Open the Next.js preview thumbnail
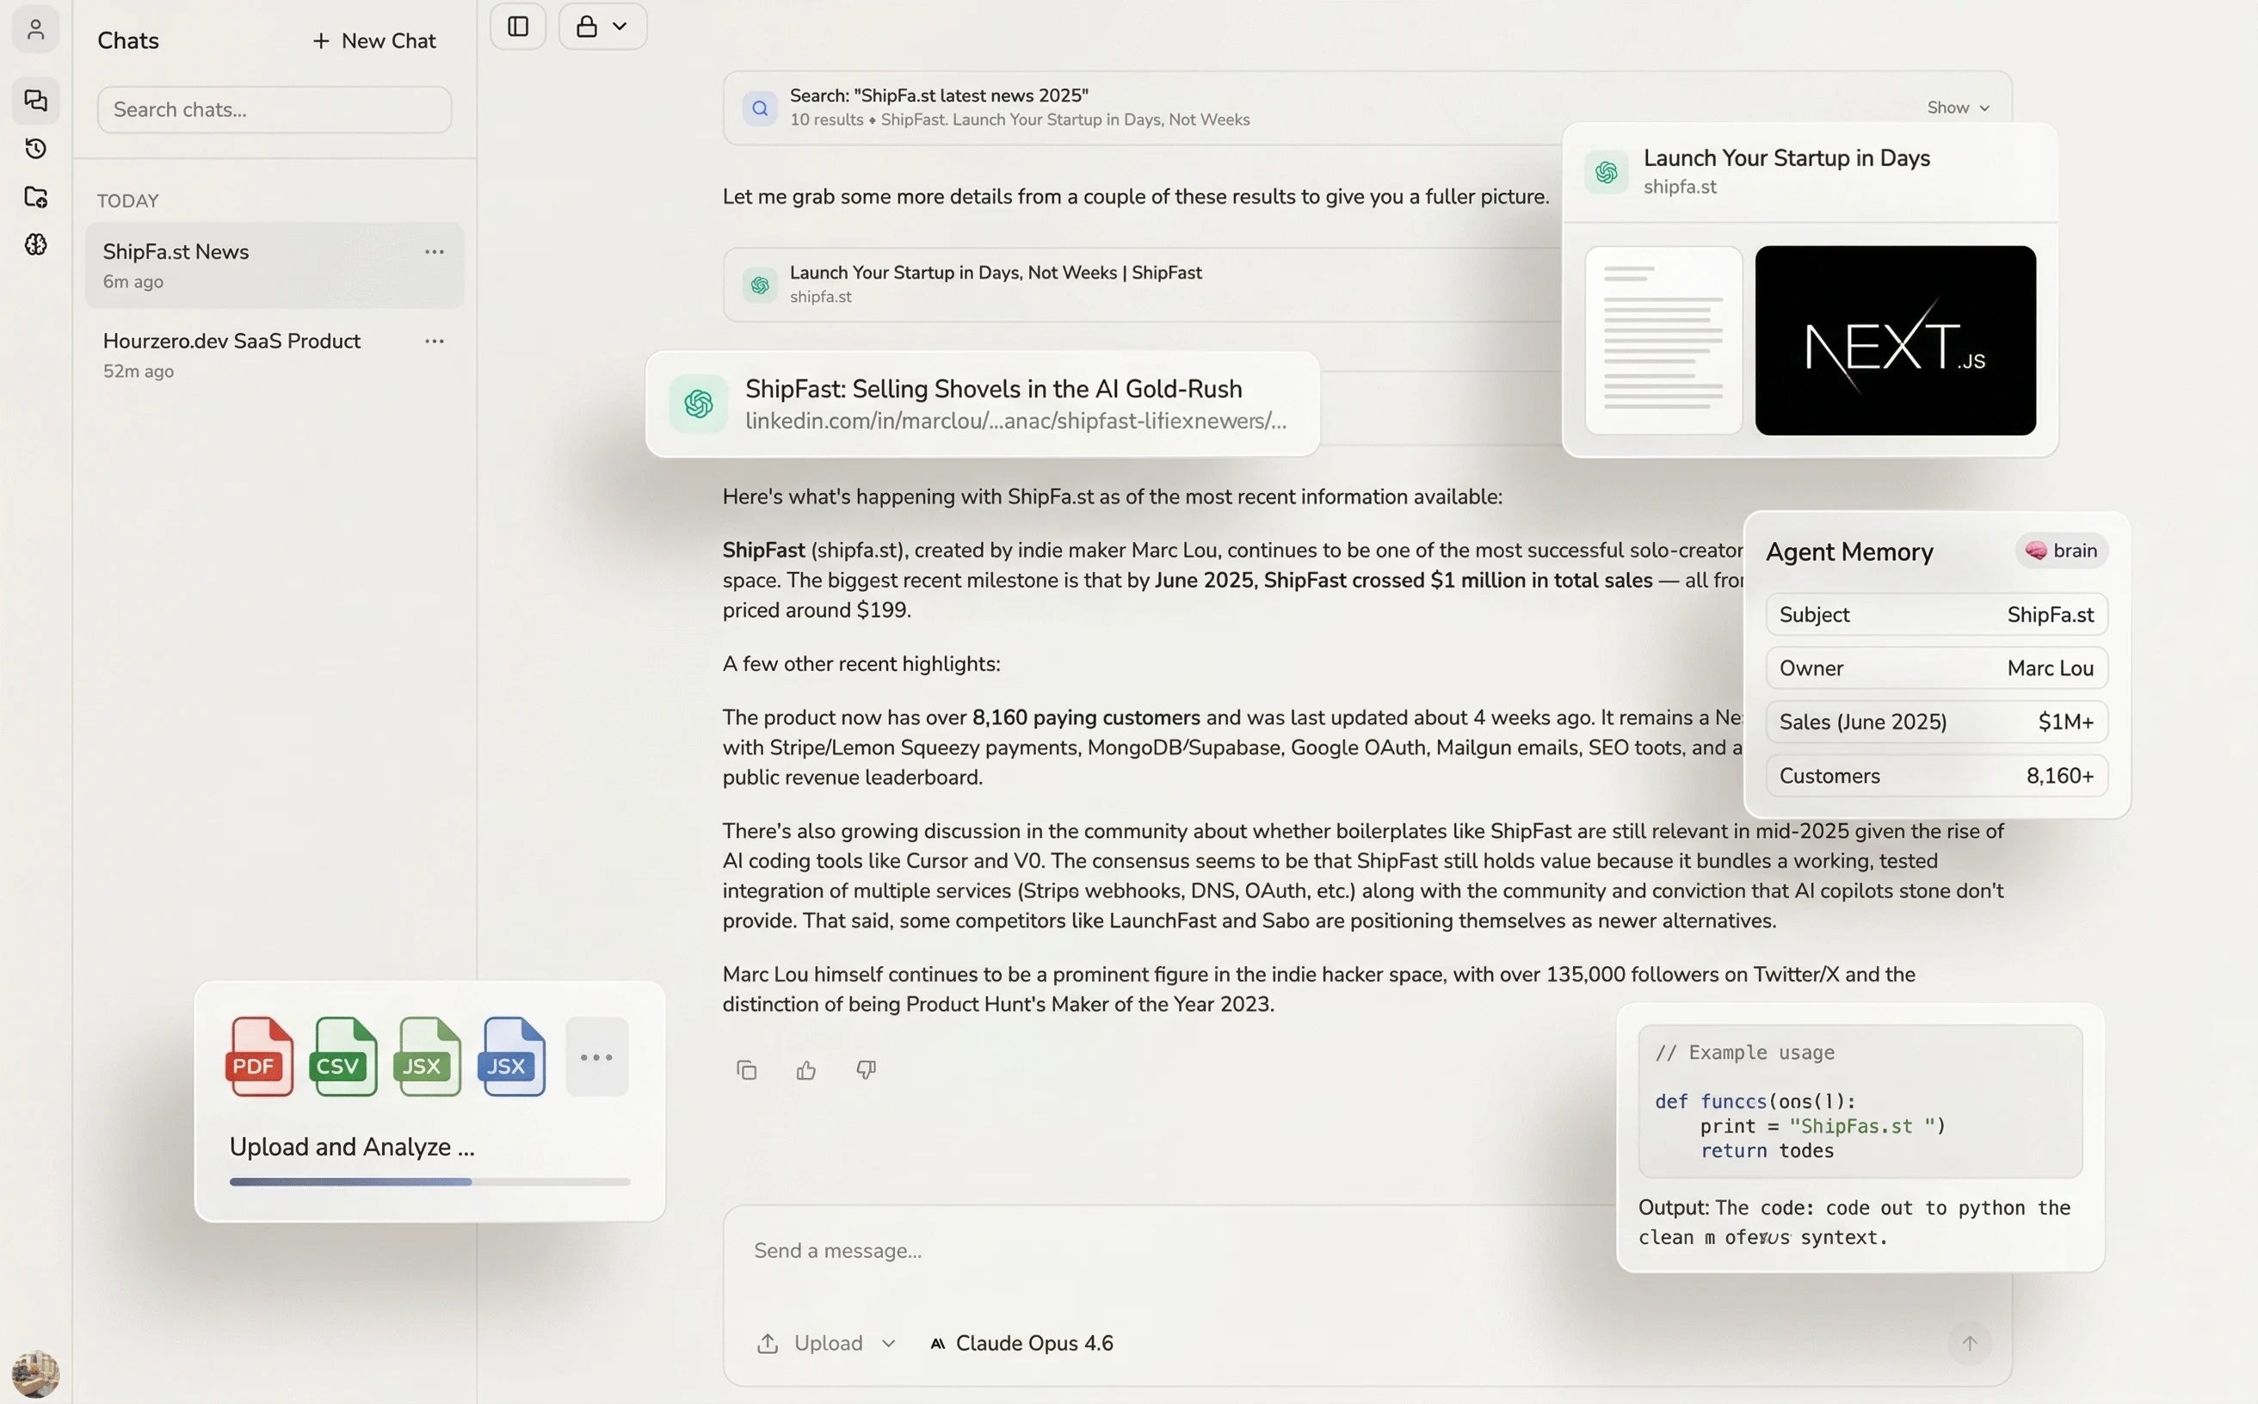 [1895, 341]
